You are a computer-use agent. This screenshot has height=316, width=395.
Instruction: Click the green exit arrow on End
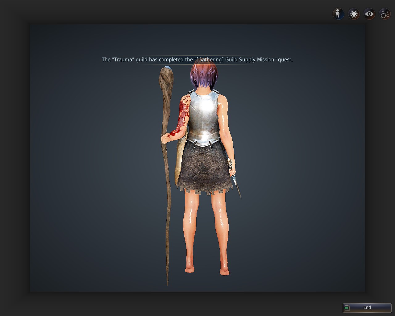coord(347,308)
